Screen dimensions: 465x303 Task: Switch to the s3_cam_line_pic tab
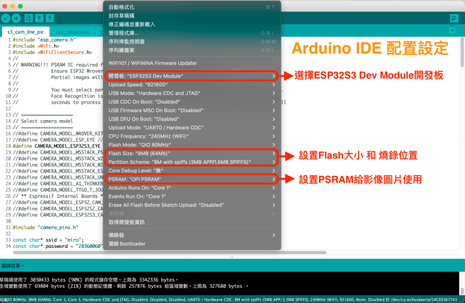pos(25,32)
